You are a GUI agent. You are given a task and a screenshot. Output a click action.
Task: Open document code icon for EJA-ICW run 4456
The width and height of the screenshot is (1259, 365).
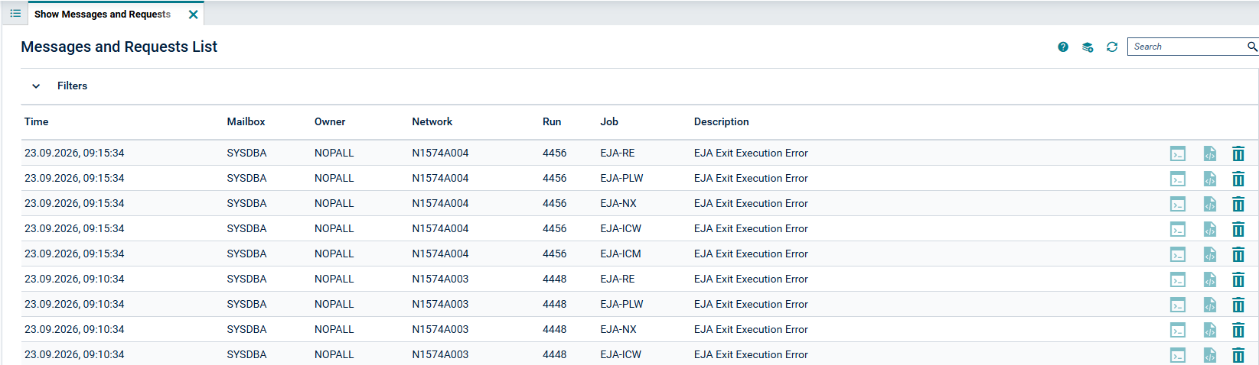click(x=1209, y=229)
